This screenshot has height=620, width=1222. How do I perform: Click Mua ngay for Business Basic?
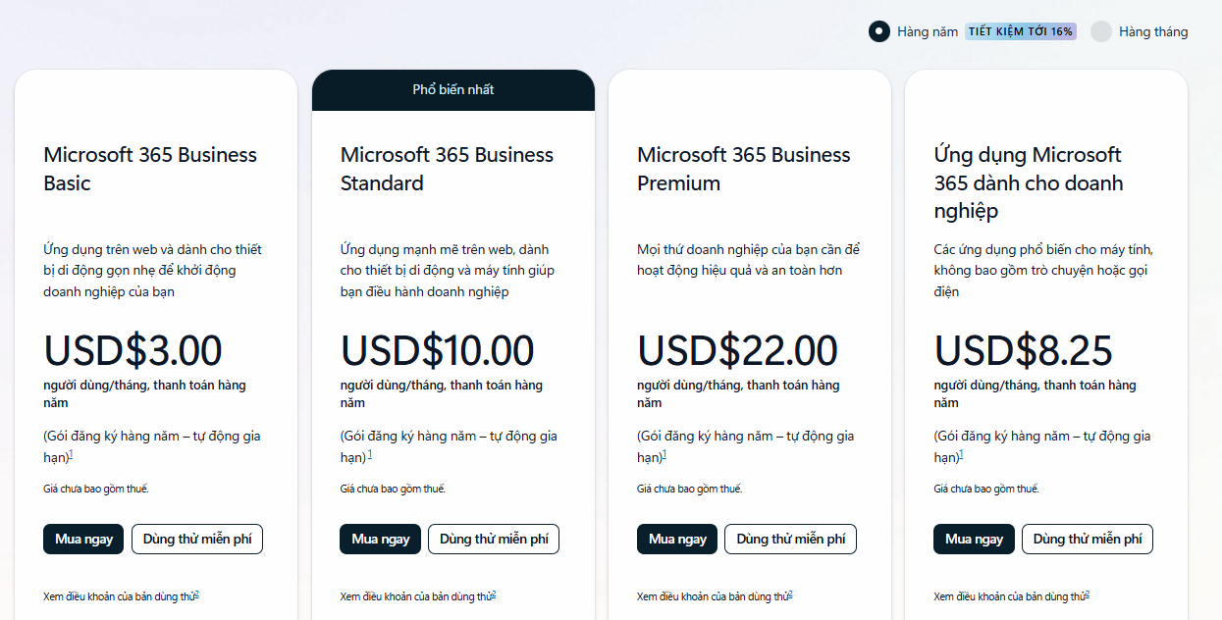pos(83,539)
